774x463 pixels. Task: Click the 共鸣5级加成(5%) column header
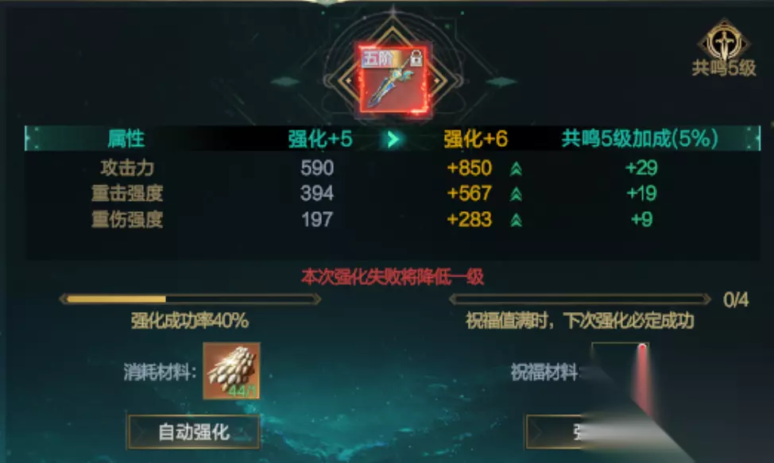point(640,139)
